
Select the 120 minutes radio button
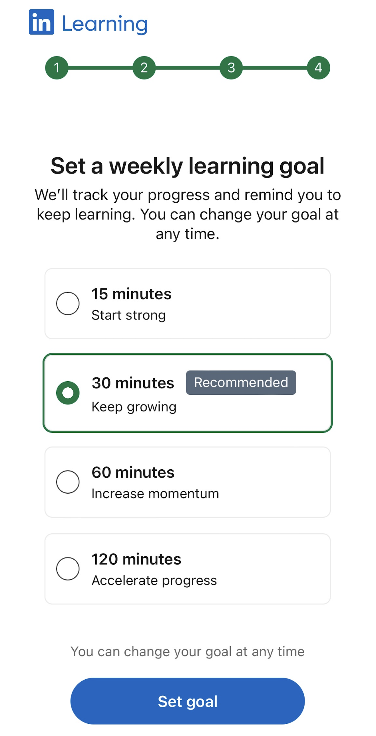point(68,569)
